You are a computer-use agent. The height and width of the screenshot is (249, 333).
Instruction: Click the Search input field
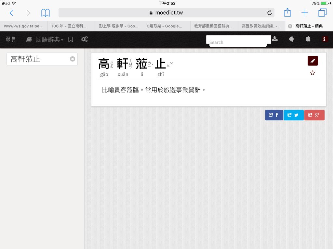tap(238, 42)
